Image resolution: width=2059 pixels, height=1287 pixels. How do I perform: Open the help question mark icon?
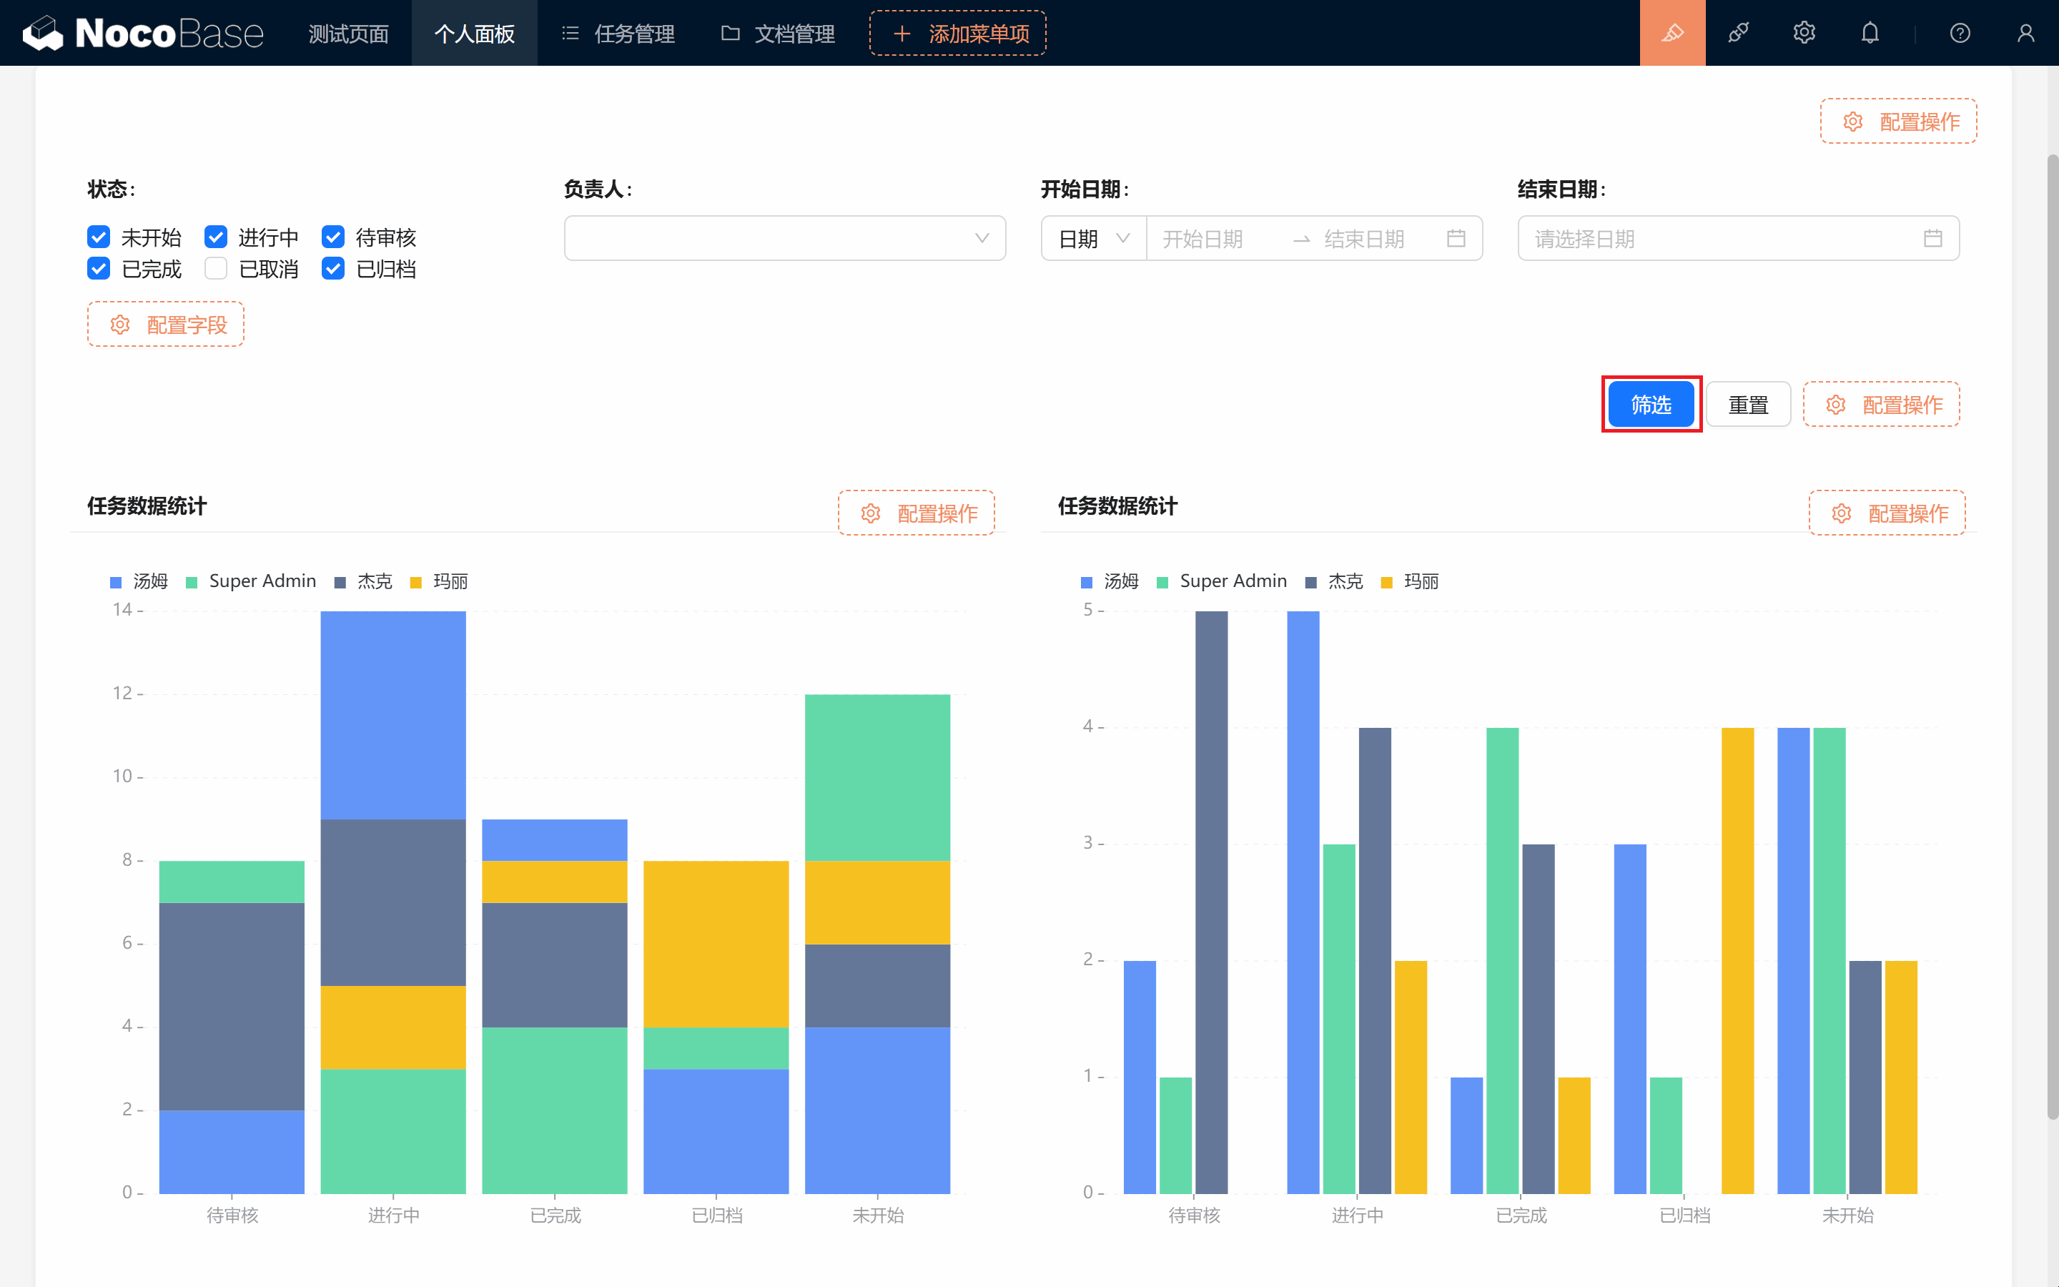[1960, 33]
